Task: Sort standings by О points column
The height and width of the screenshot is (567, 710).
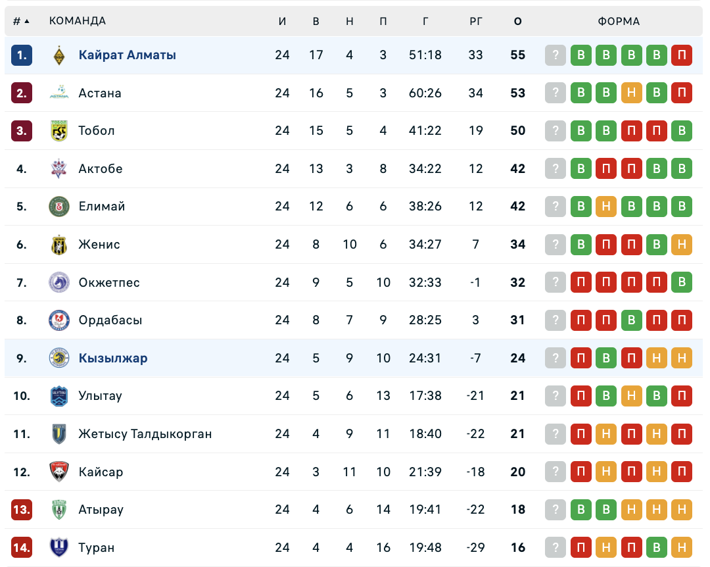Action: coord(518,21)
